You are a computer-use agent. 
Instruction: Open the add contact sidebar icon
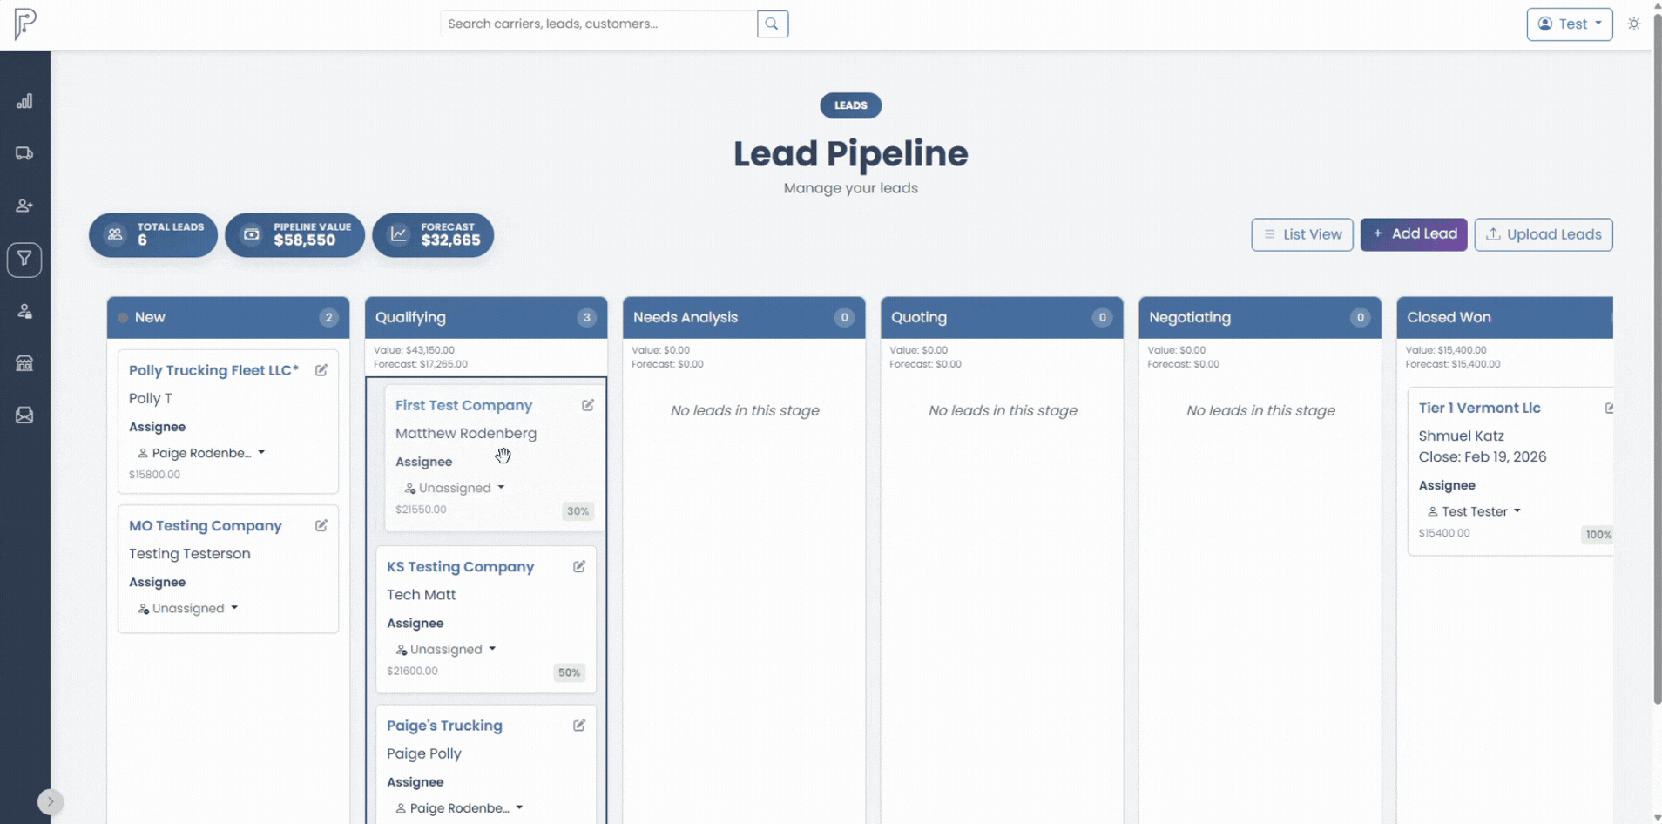coord(24,206)
